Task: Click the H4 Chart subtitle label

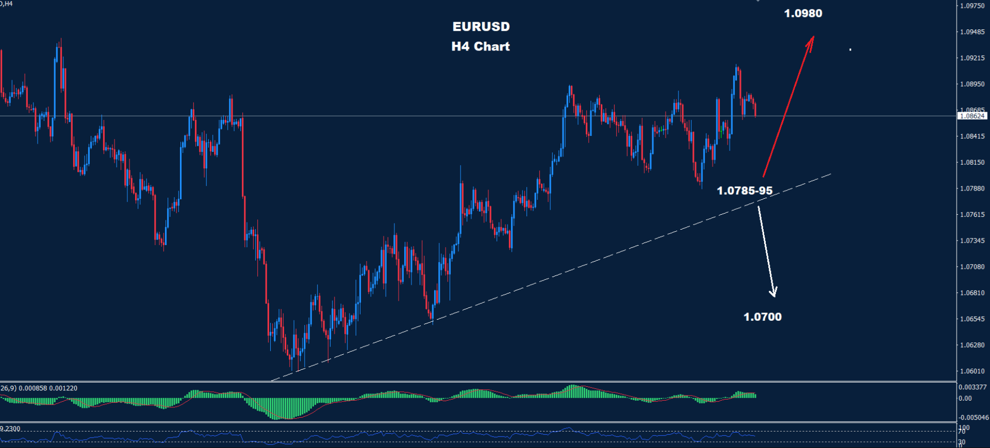Action: [481, 46]
